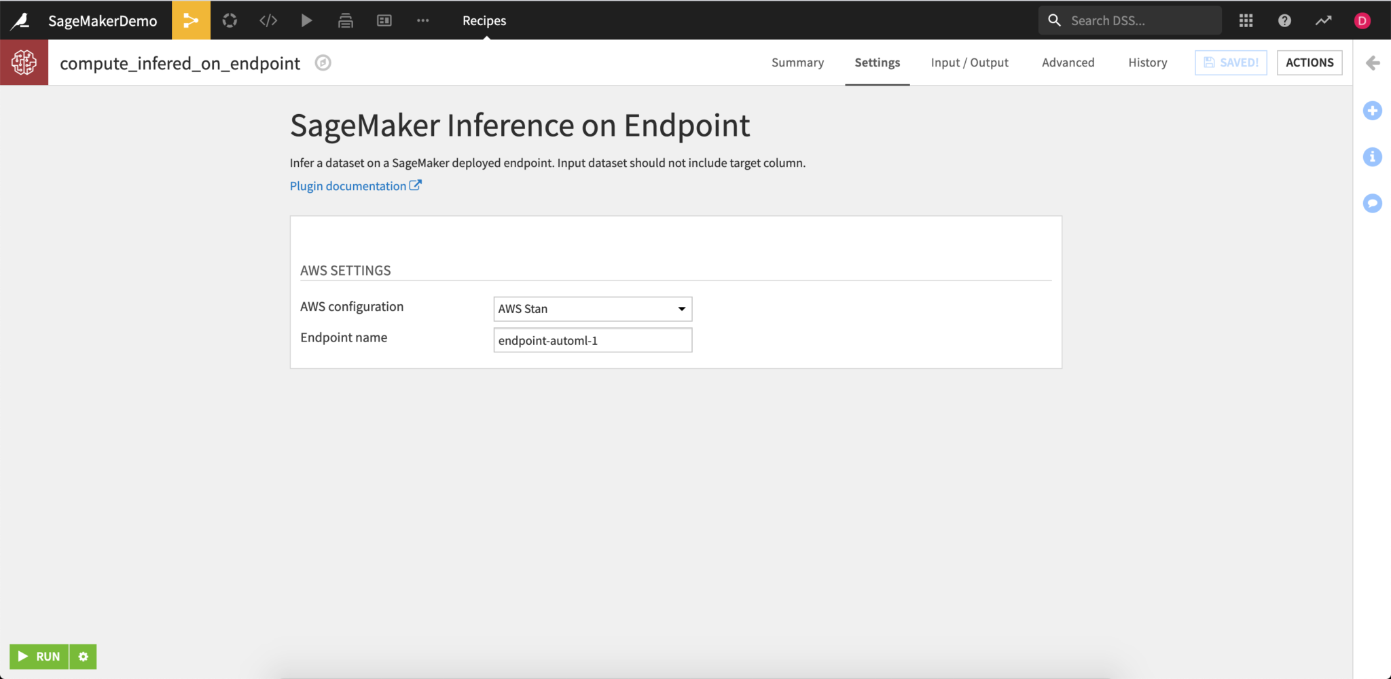The image size is (1391, 679).
Task: Click the plus icon in the right sidebar
Action: tap(1373, 110)
